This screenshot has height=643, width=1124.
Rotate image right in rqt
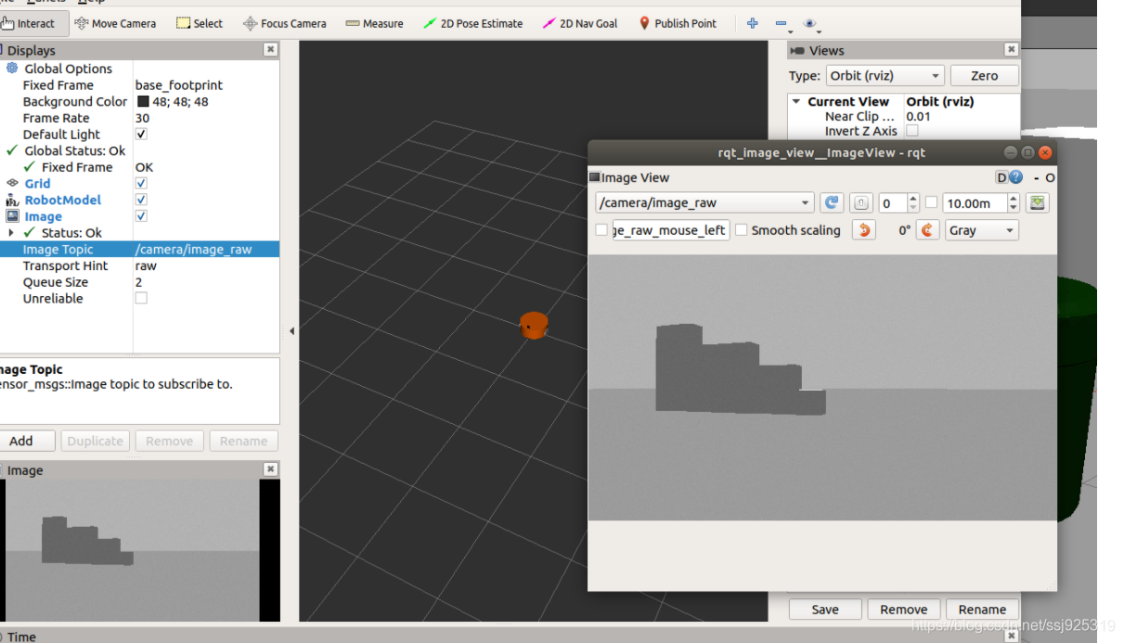927,230
